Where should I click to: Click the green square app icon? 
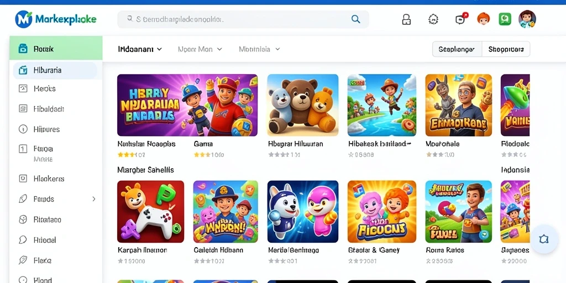[x=505, y=19]
